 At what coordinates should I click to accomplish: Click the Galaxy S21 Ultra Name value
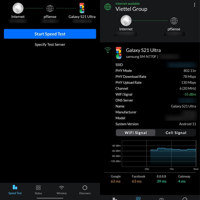183,106
